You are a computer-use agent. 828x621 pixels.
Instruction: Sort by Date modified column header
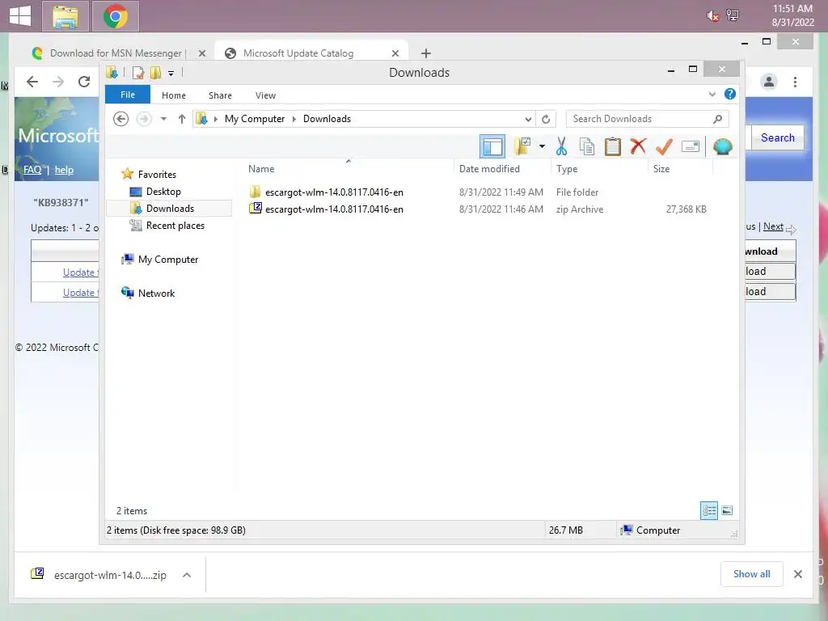tap(502, 169)
